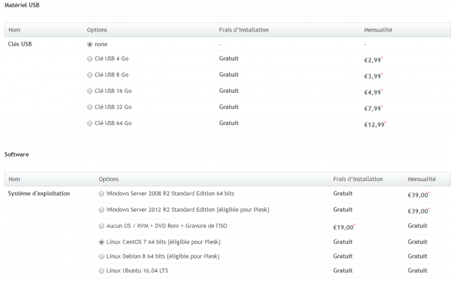Image resolution: width=451 pixels, height=282 pixels.
Task: Click Mensualité header in the Software table
Action: [421, 179]
